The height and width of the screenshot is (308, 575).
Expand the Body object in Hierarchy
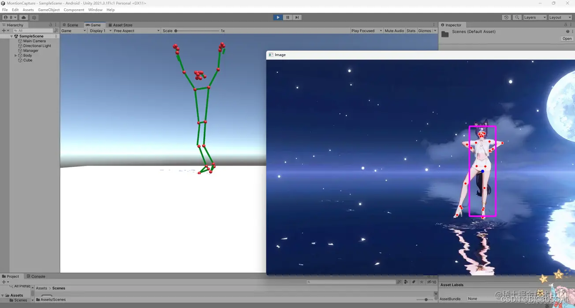tap(16, 56)
